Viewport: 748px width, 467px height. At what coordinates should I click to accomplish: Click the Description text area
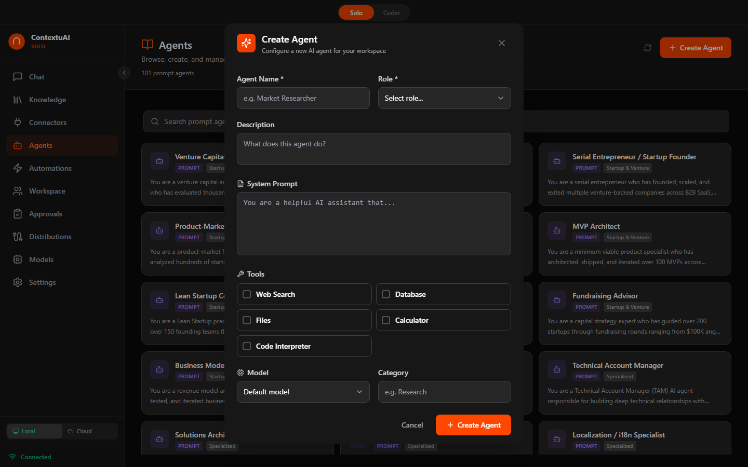[x=374, y=149]
